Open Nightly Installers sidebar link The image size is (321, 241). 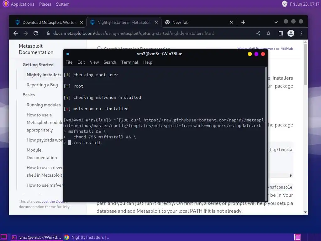point(44,75)
